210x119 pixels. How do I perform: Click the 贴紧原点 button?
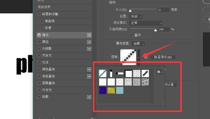coord(163,57)
